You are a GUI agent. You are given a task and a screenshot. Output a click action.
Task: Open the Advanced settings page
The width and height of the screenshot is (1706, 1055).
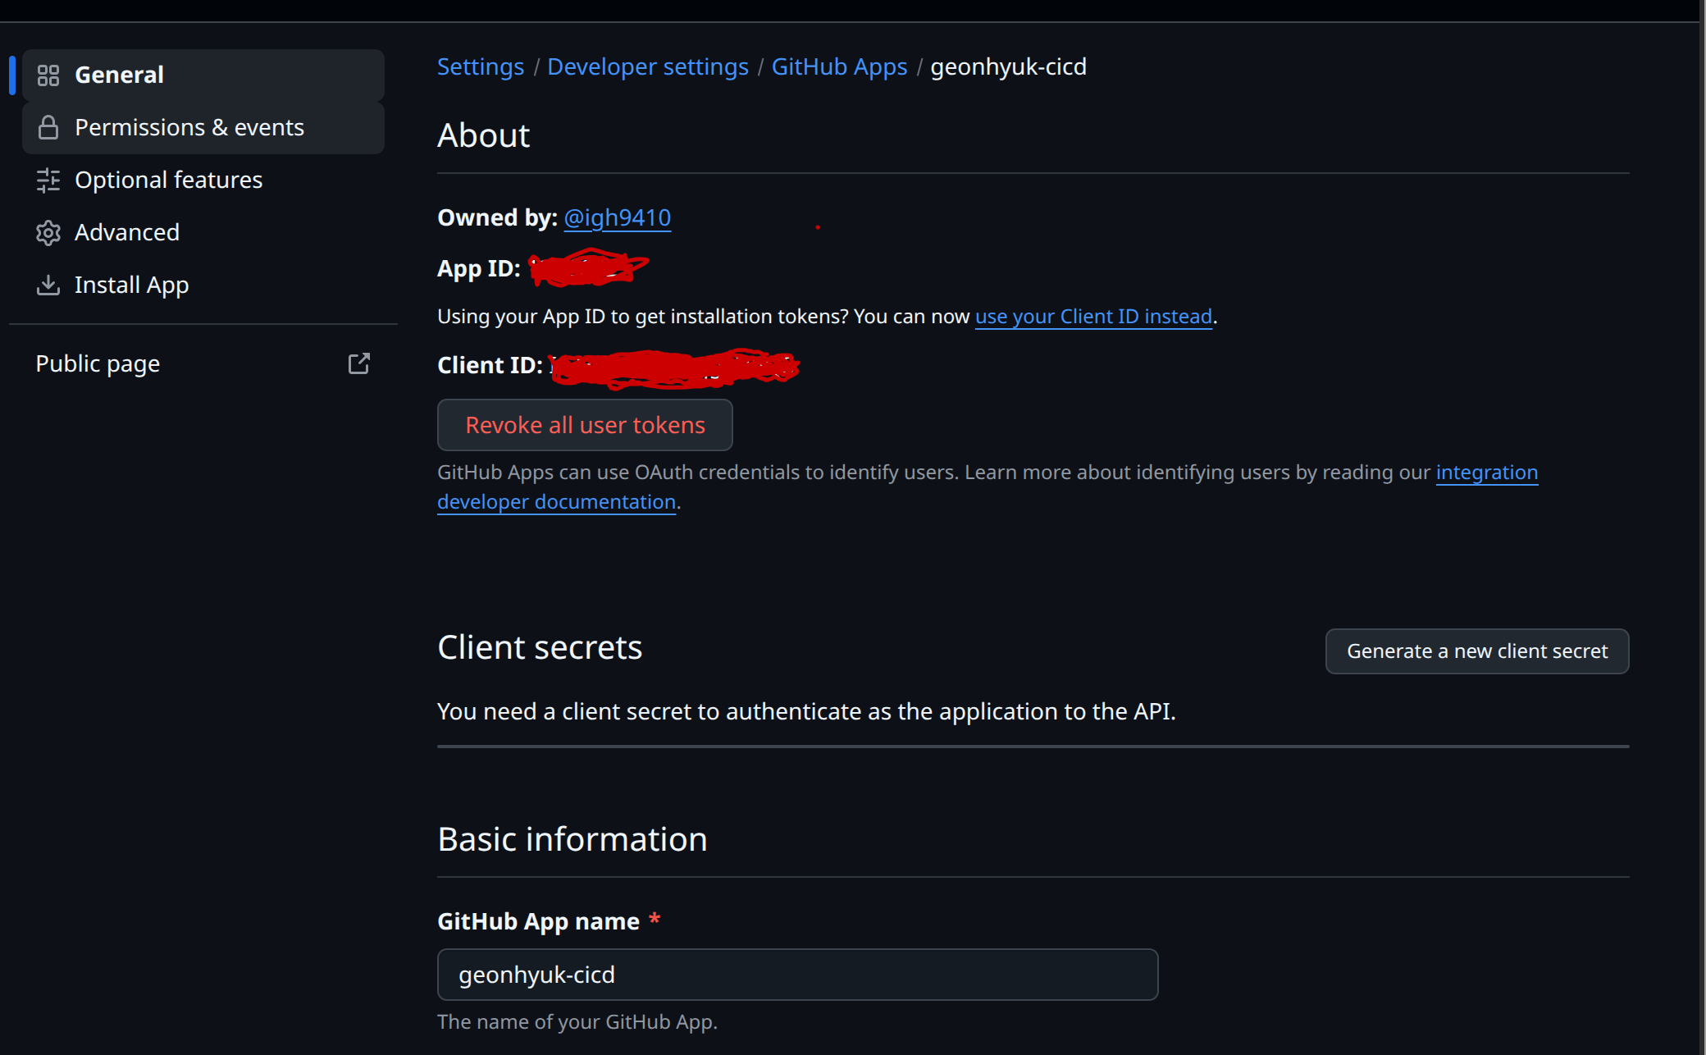pyautogui.click(x=127, y=233)
